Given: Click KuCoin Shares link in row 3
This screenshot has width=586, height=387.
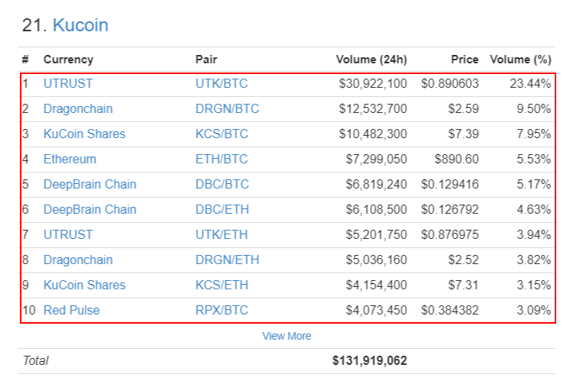Looking at the screenshot, I should point(85,134).
